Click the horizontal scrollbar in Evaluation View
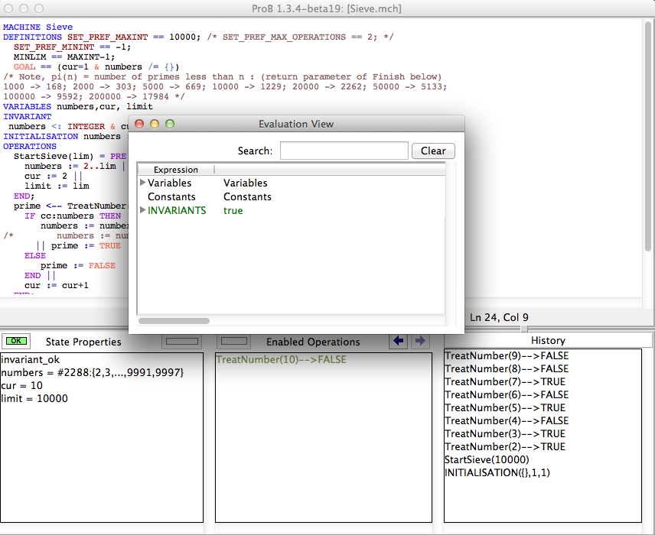This screenshot has height=535, width=655. click(x=174, y=321)
